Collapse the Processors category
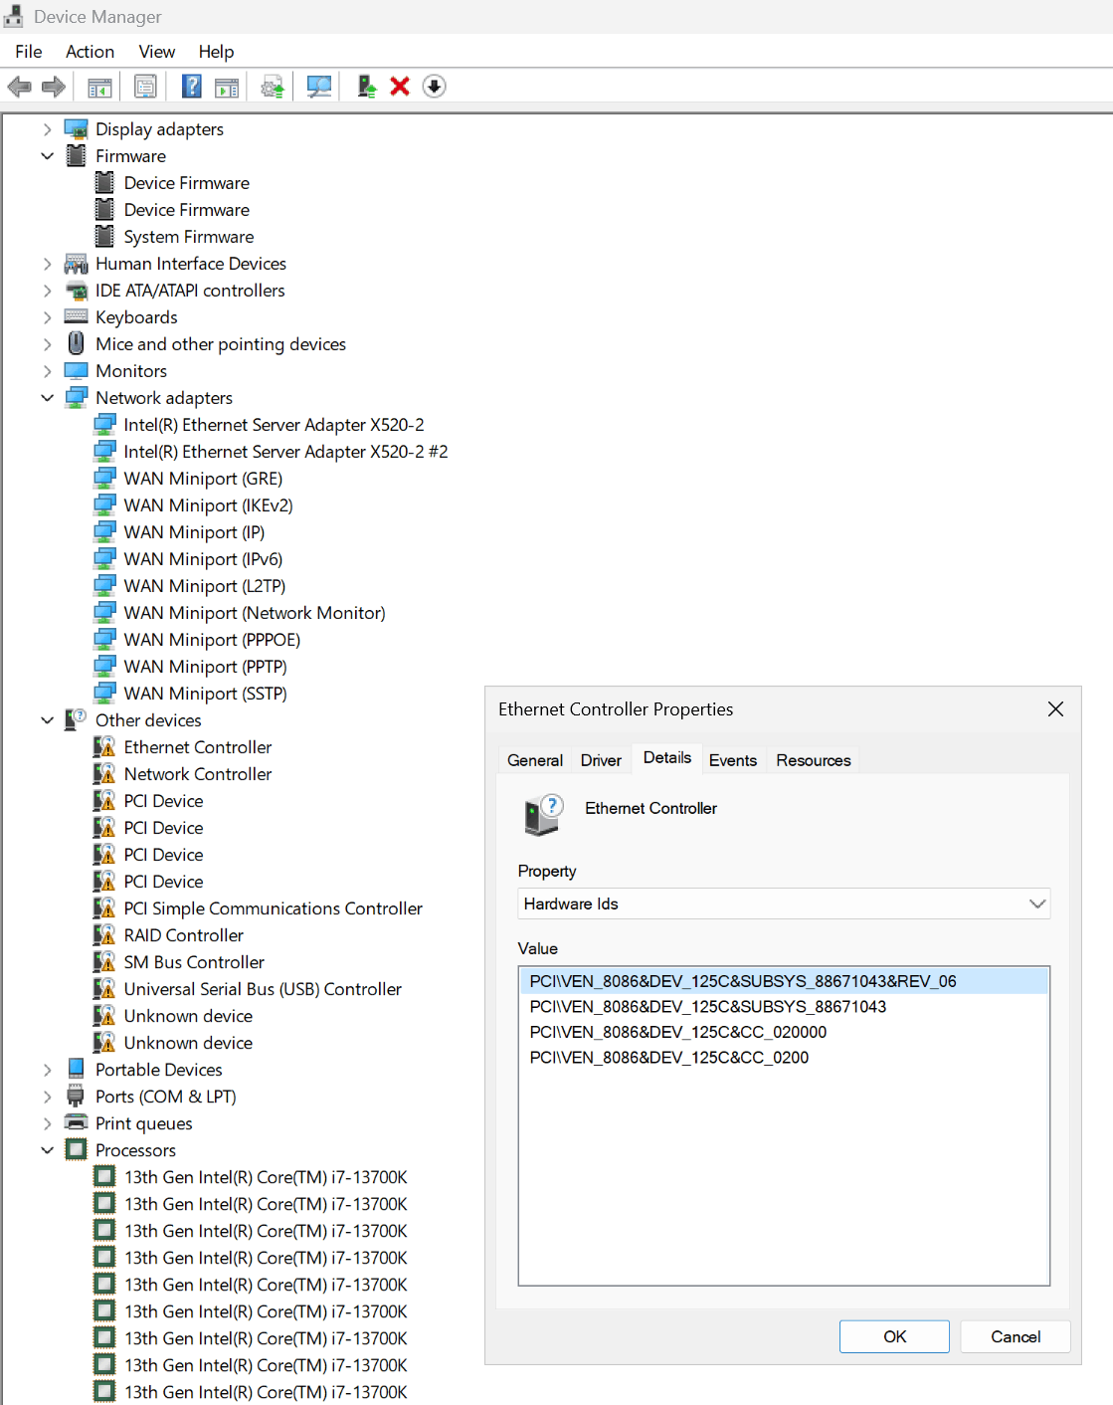1113x1405 pixels. tap(47, 1150)
